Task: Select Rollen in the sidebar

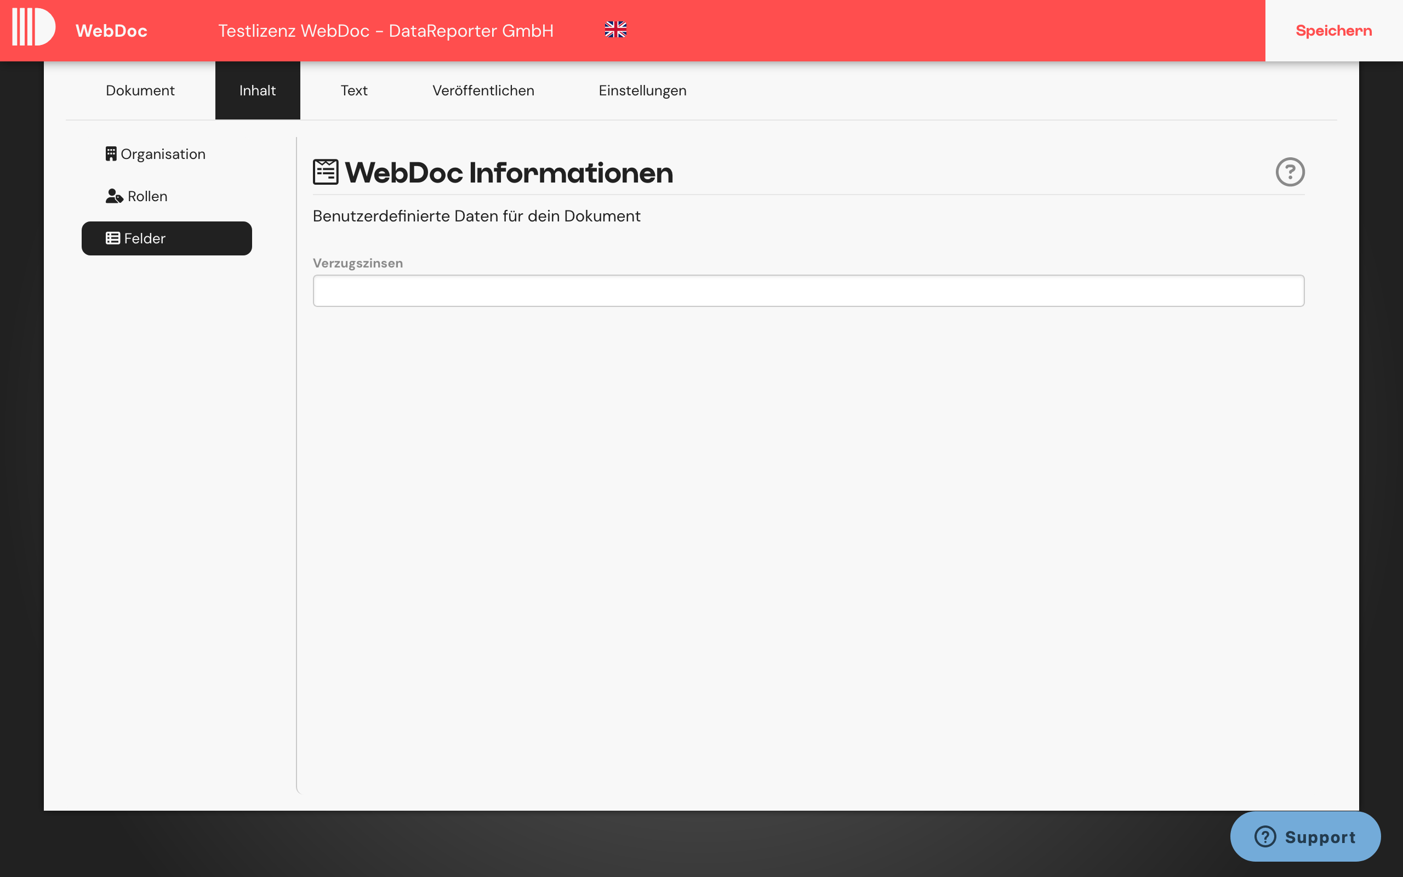Action: point(147,196)
